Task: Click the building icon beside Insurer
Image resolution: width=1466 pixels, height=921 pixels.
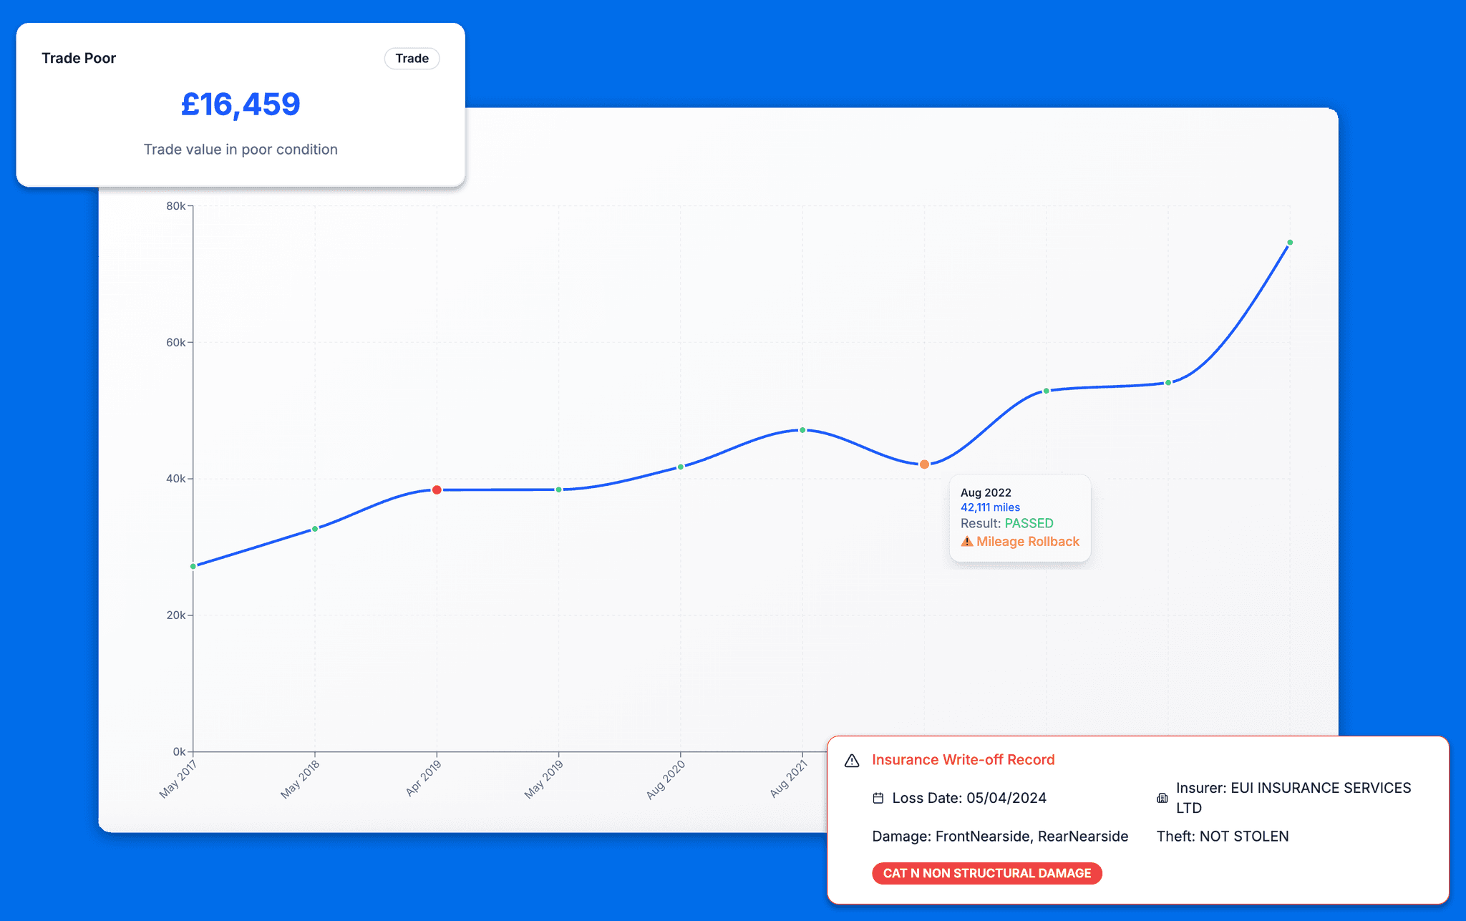Action: (1161, 798)
